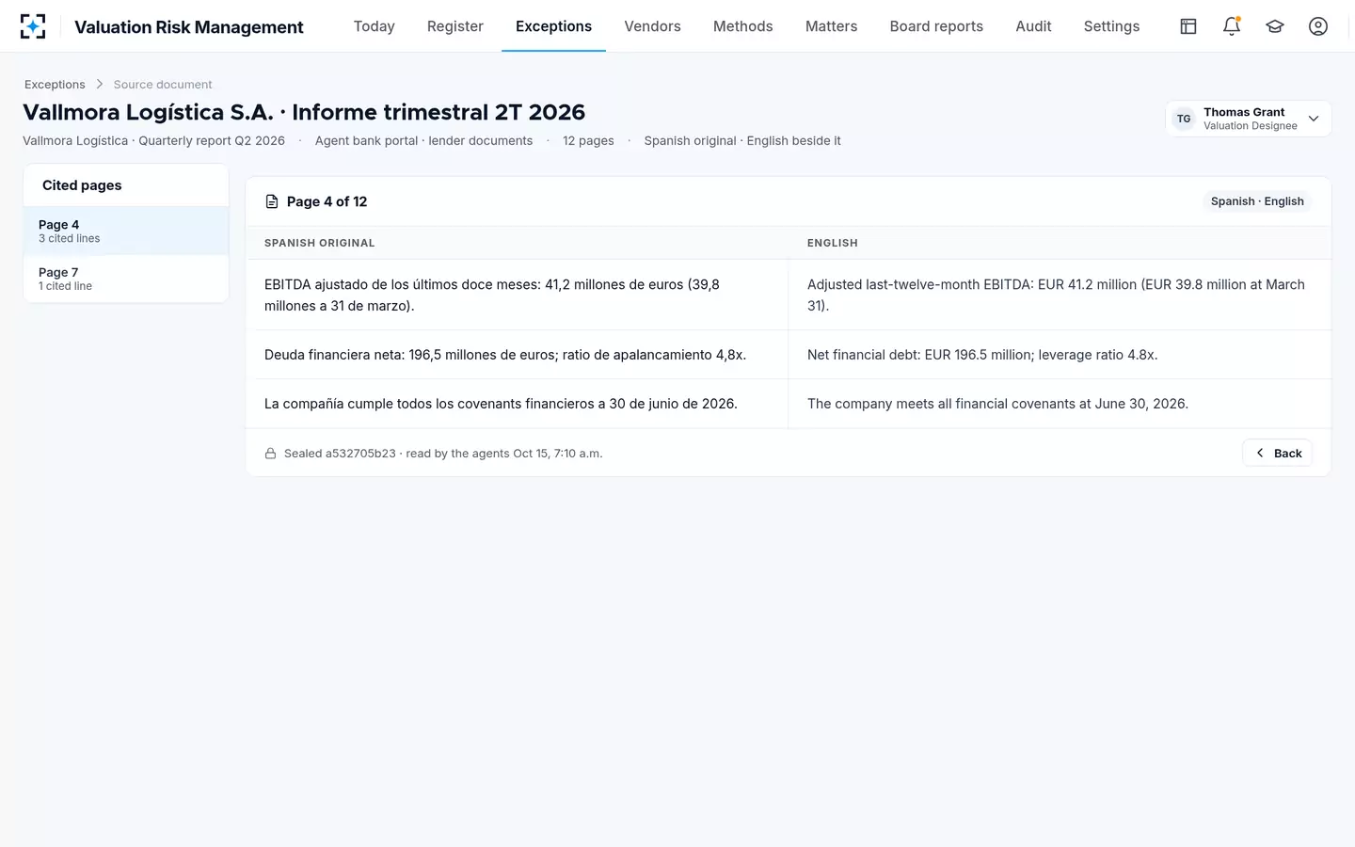1355x847 pixels.
Task: Click the Valuation Risk Management app title
Action: [189, 27]
